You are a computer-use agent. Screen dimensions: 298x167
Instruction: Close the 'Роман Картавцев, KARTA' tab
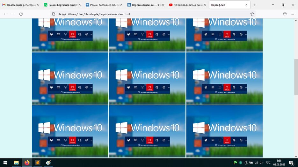121,5
